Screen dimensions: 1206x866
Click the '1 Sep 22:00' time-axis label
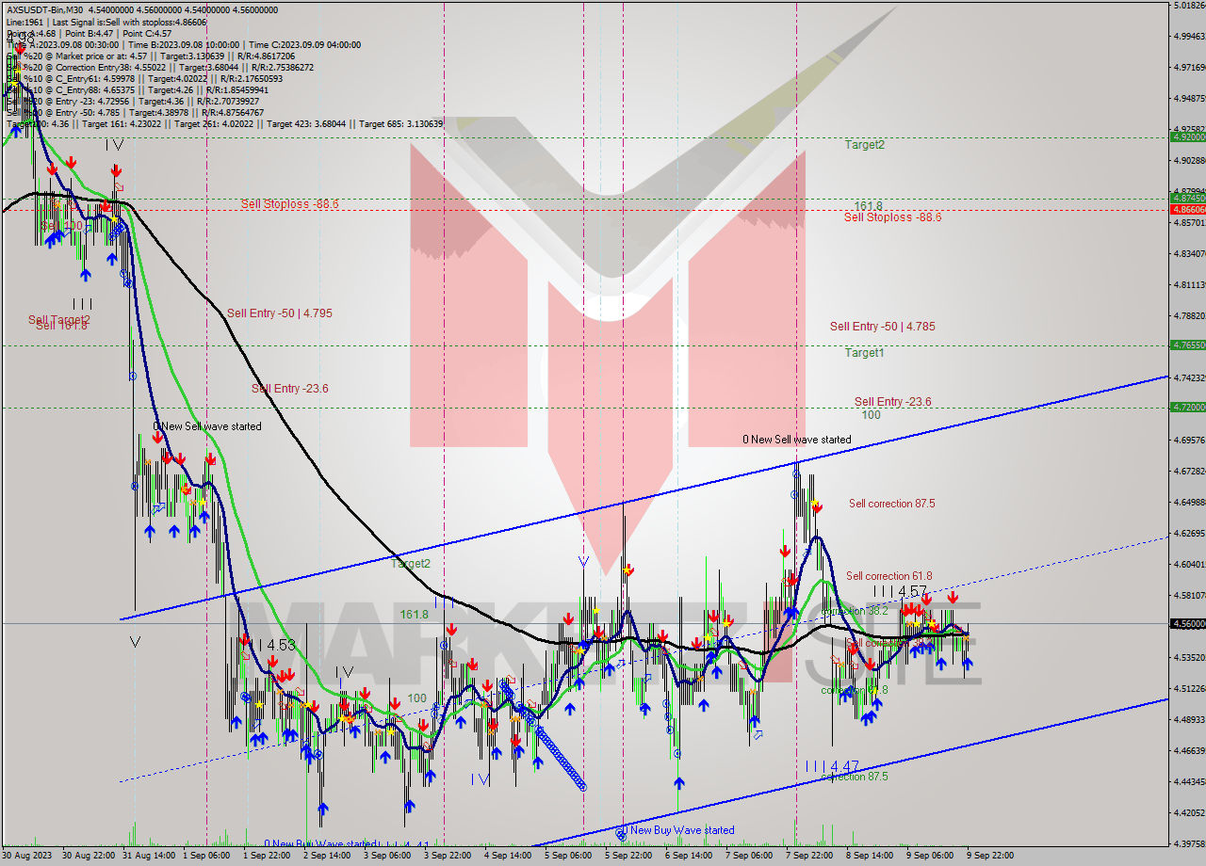266,856
